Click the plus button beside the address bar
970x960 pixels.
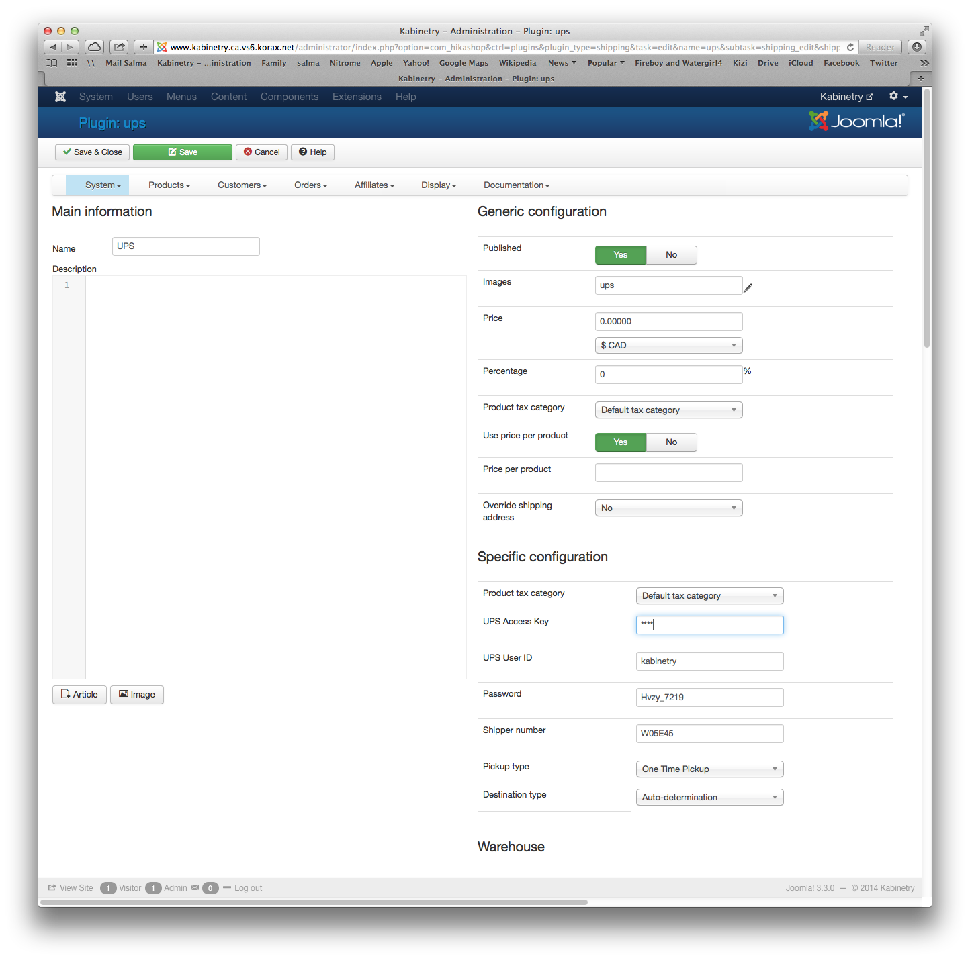point(144,47)
